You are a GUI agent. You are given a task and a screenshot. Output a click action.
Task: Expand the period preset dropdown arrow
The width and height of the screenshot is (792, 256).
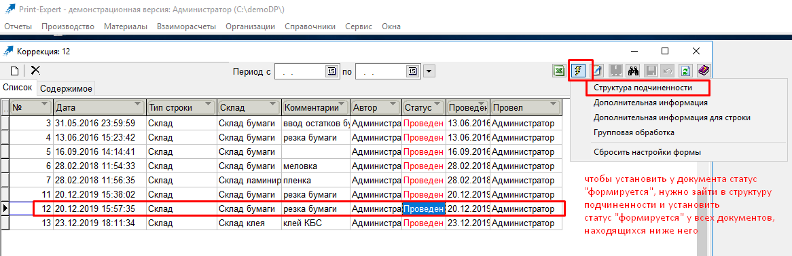click(429, 72)
